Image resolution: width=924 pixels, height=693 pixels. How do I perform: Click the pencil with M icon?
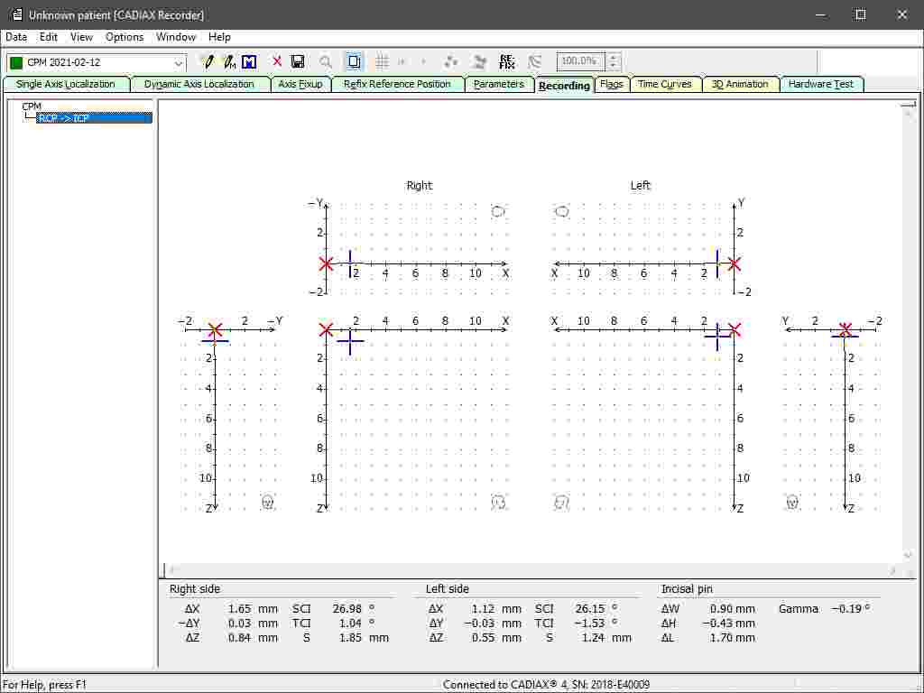coord(229,61)
